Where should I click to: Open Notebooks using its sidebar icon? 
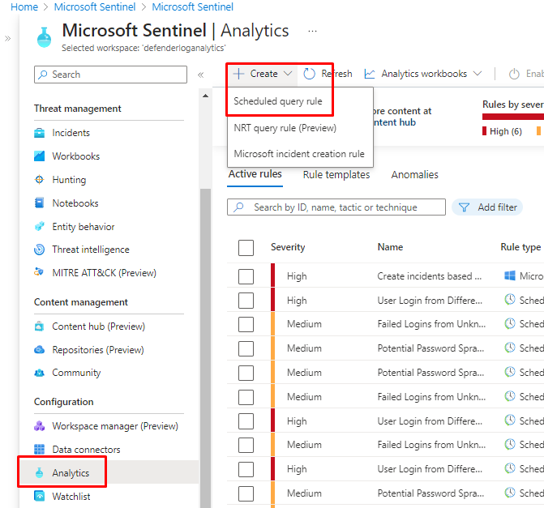(x=40, y=203)
